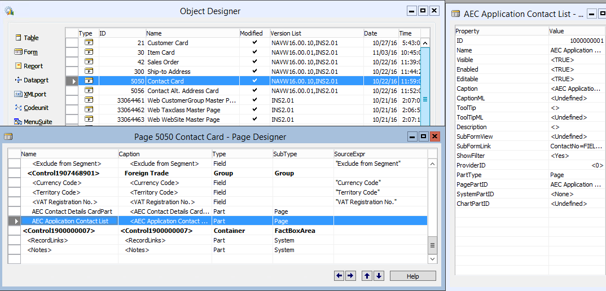Click the up arrow of Object Designer scrollbar

point(425,43)
